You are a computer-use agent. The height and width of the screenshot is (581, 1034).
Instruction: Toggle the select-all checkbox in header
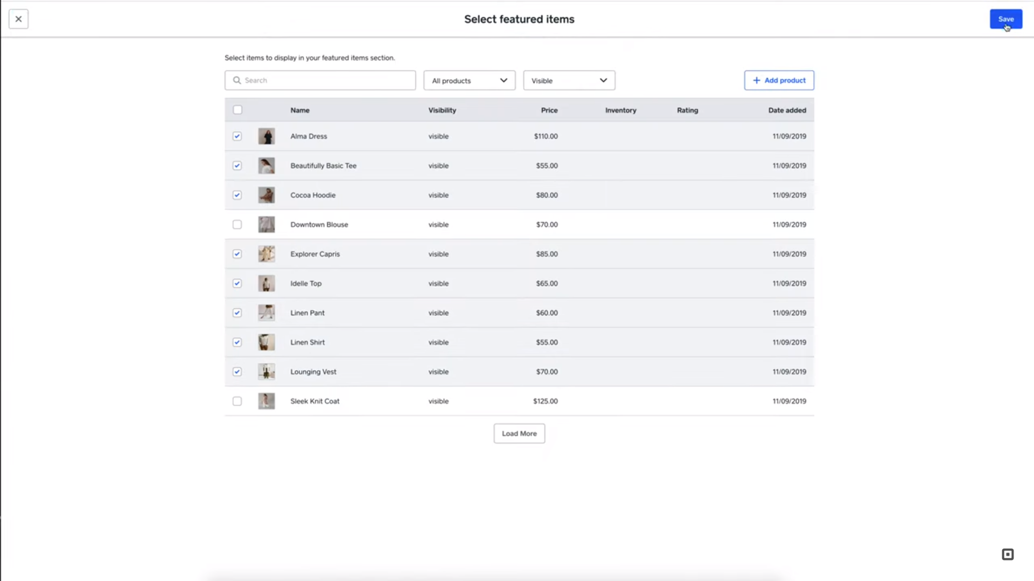tap(237, 110)
